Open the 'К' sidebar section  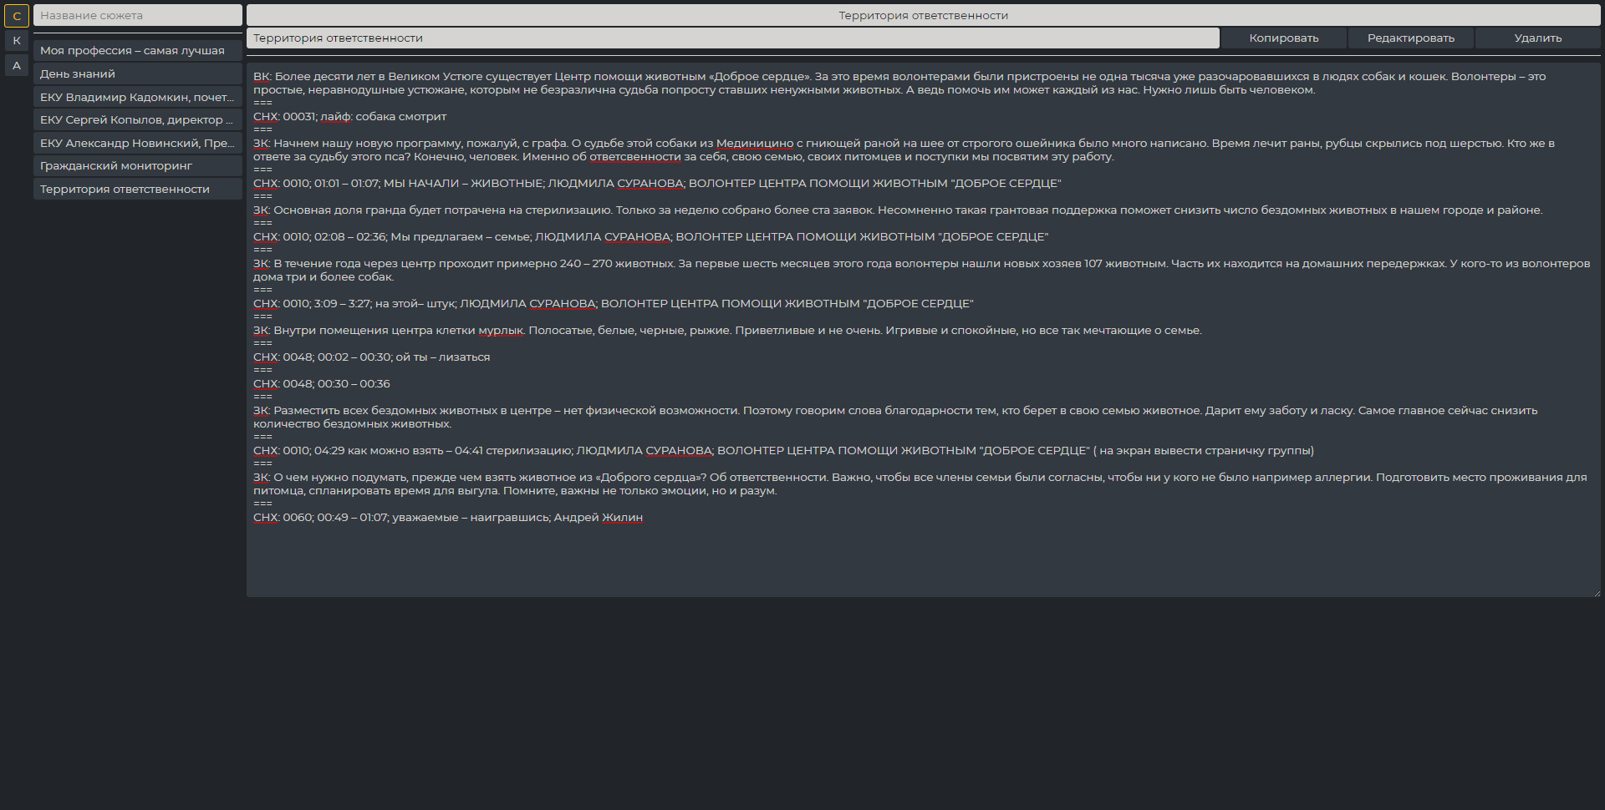17,41
